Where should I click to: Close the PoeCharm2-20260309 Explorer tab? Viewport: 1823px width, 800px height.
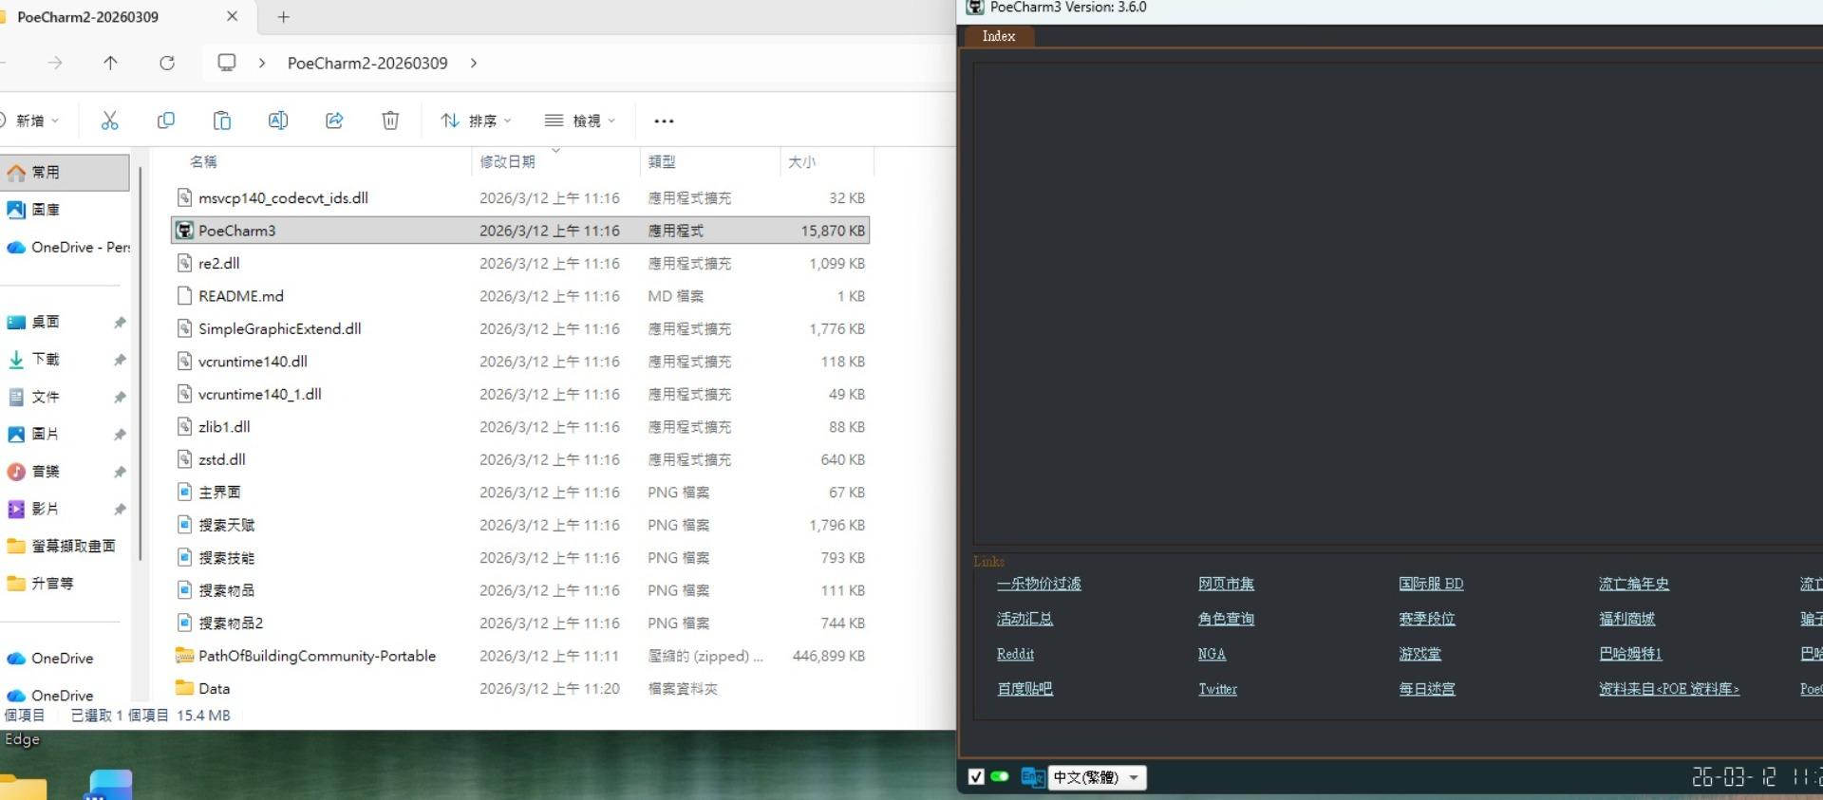(x=232, y=17)
